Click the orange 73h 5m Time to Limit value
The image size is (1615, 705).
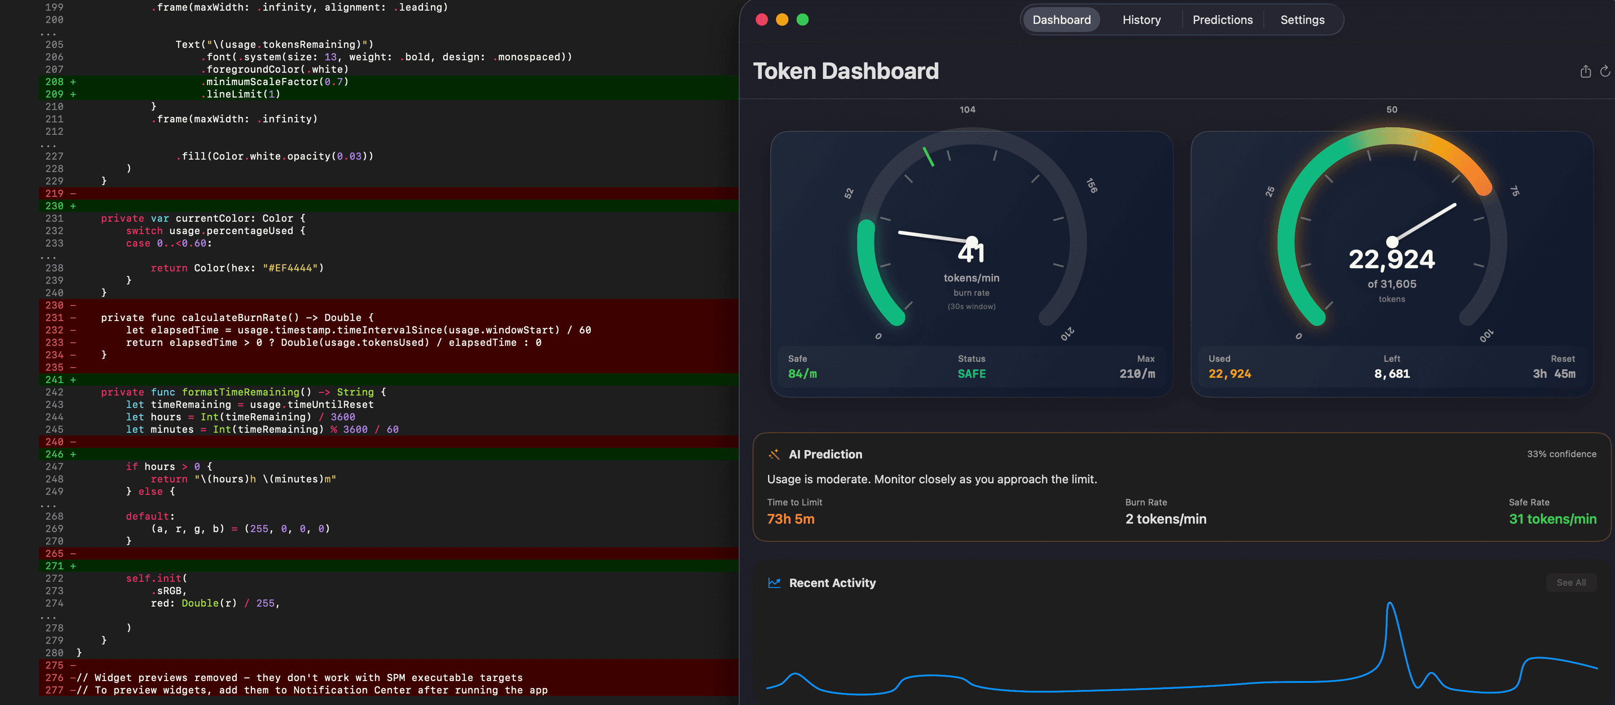click(790, 518)
